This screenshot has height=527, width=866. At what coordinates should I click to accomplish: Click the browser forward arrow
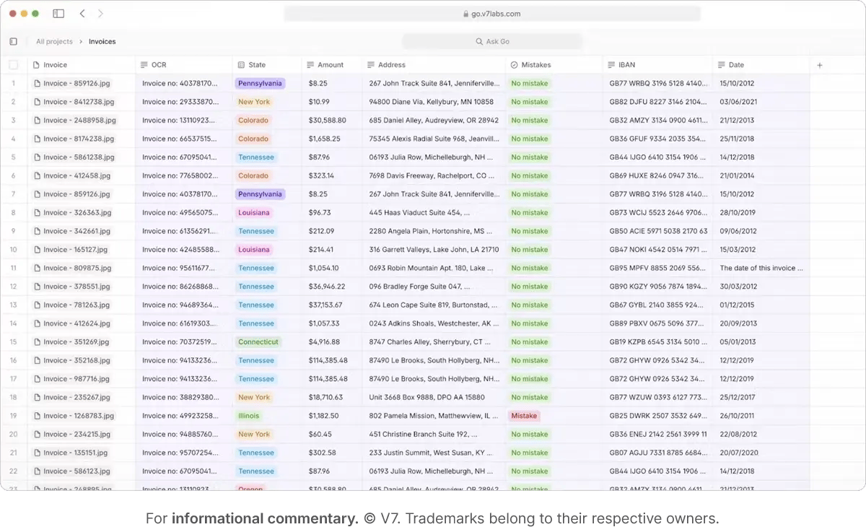[100, 14]
